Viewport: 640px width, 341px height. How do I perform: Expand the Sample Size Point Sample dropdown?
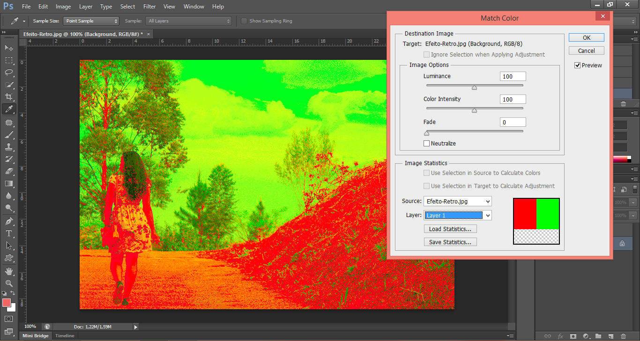pos(92,21)
